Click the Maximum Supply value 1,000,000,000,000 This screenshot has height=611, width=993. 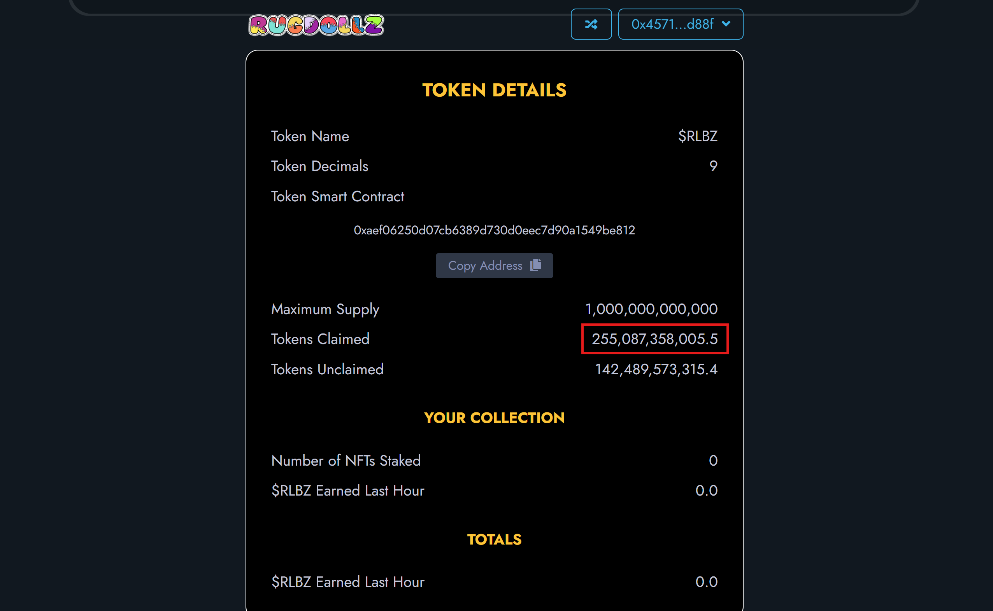651,309
